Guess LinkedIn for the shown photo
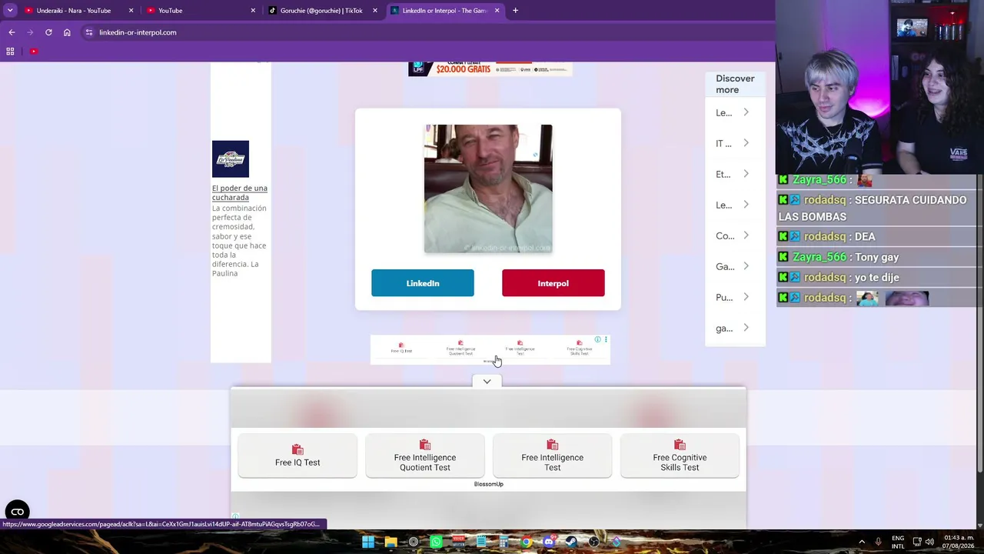 coord(423,283)
